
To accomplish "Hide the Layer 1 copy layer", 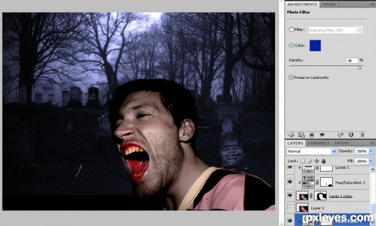I will coord(290,195).
